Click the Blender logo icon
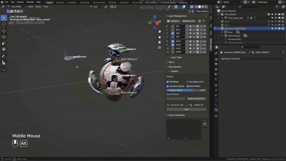Screen dimensions: 286x161 pos(2,2)
